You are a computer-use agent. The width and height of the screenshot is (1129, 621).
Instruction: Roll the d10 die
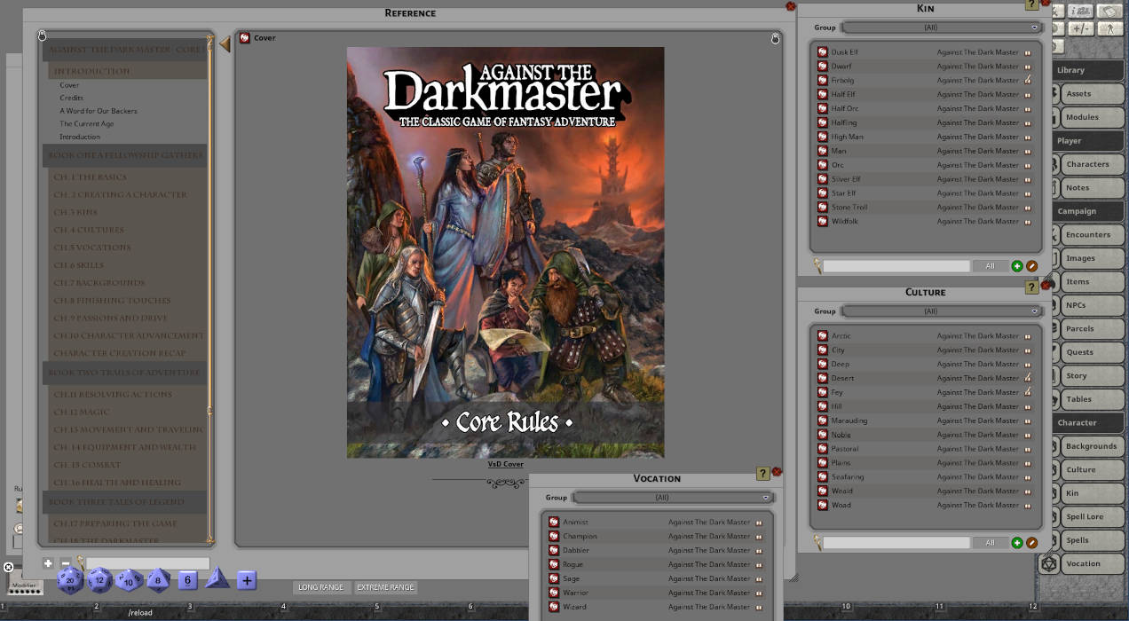point(128,581)
